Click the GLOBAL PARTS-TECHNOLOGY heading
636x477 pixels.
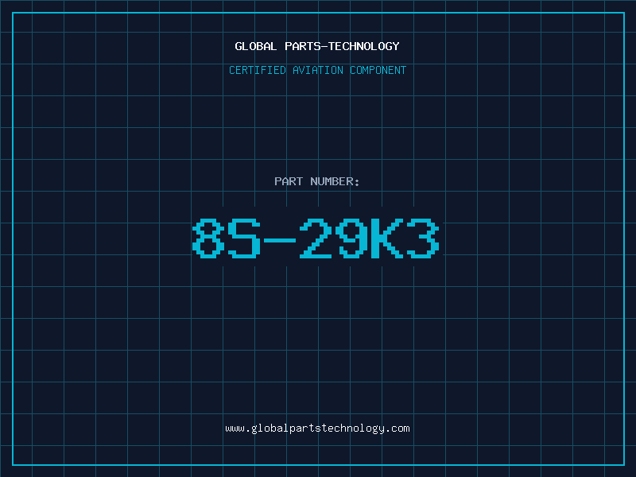(317, 46)
